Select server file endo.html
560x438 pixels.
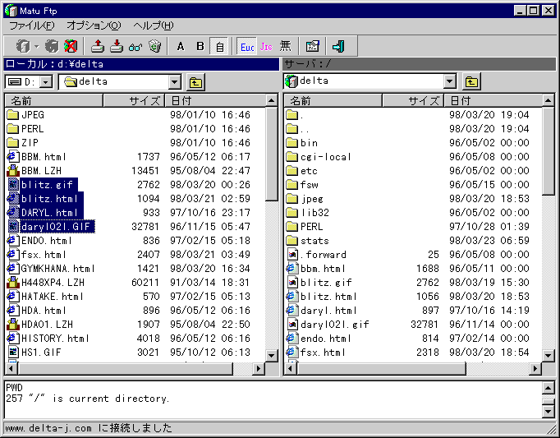point(326,339)
